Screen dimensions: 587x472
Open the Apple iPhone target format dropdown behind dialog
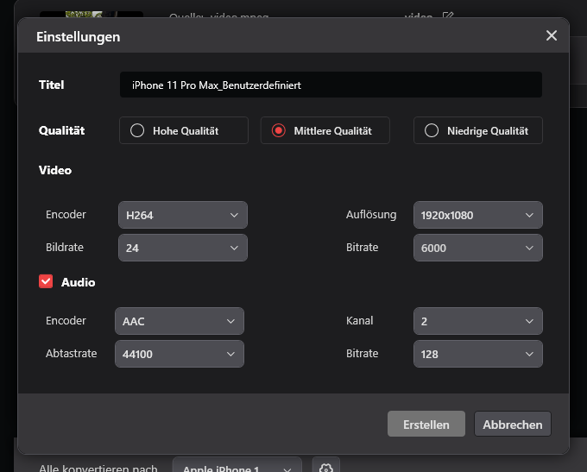[237, 466]
